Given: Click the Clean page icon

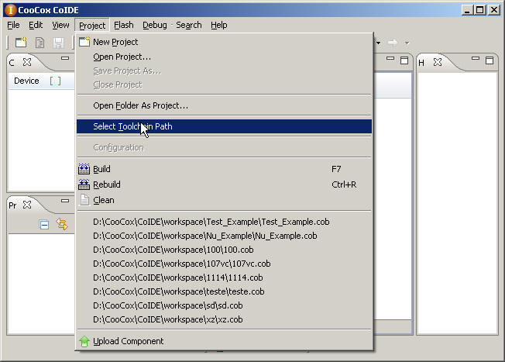Looking at the screenshot, I should click(x=84, y=200).
